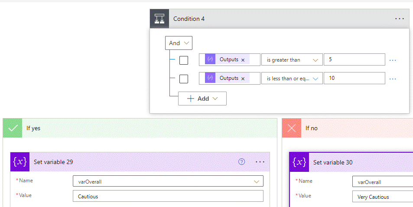Screen dimensions: 413x207
Task: Open Condition 4 ellipsis menu
Action: [x=399, y=19]
